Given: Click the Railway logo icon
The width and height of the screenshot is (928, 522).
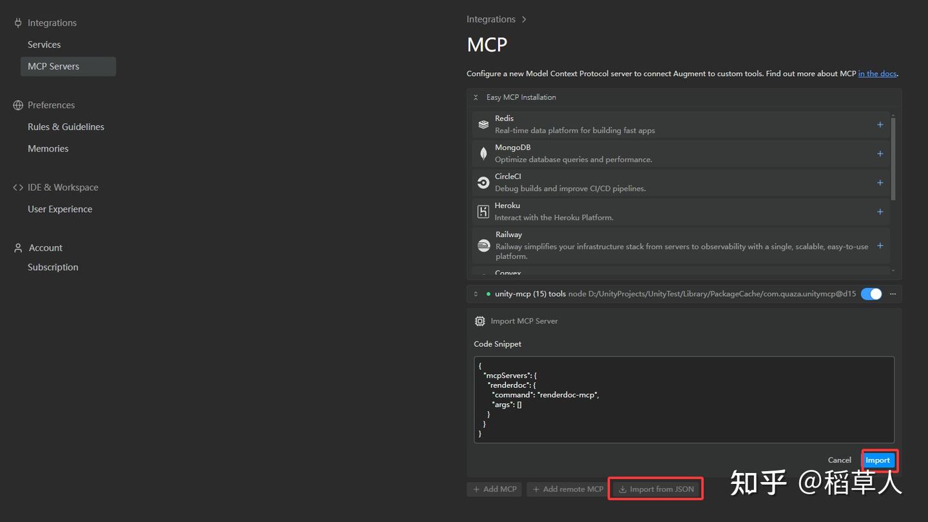Looking at the screenshot, I should click(483, 246).
